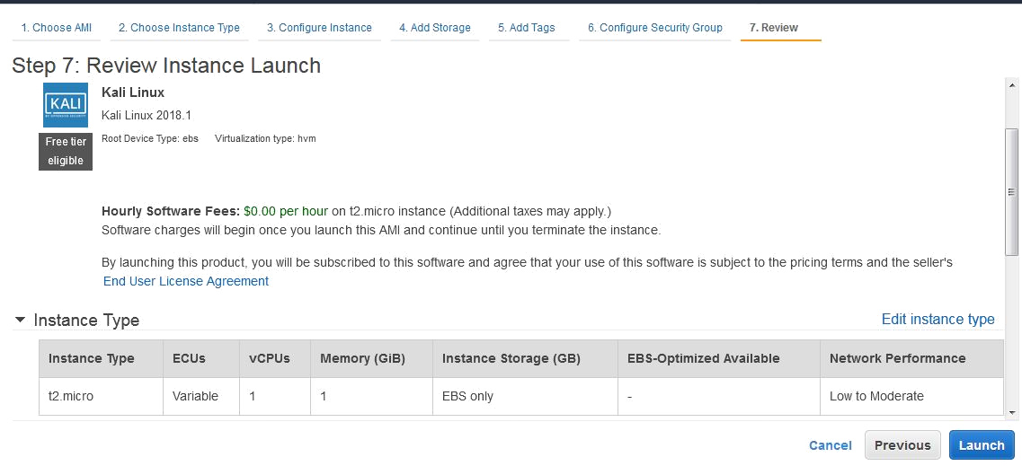Open the Add Storage step tab
The height and width of the screenshot is (466, 1022).
click(x=435, y=28)
